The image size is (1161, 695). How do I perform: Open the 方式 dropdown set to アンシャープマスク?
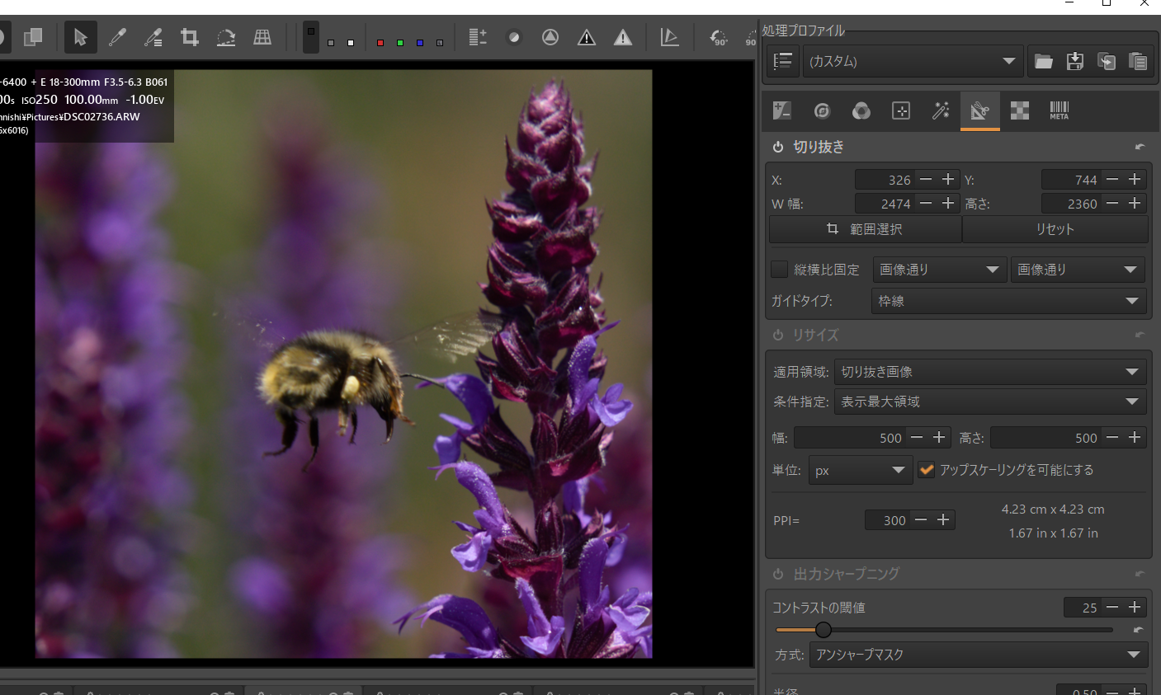coord(978,655)
